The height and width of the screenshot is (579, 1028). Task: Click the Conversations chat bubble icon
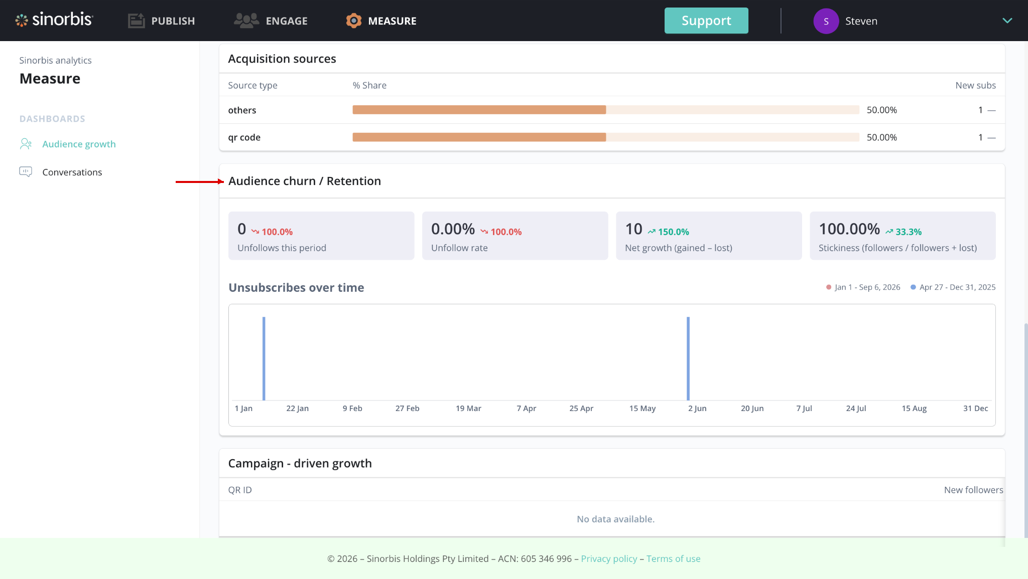(26, 172)
